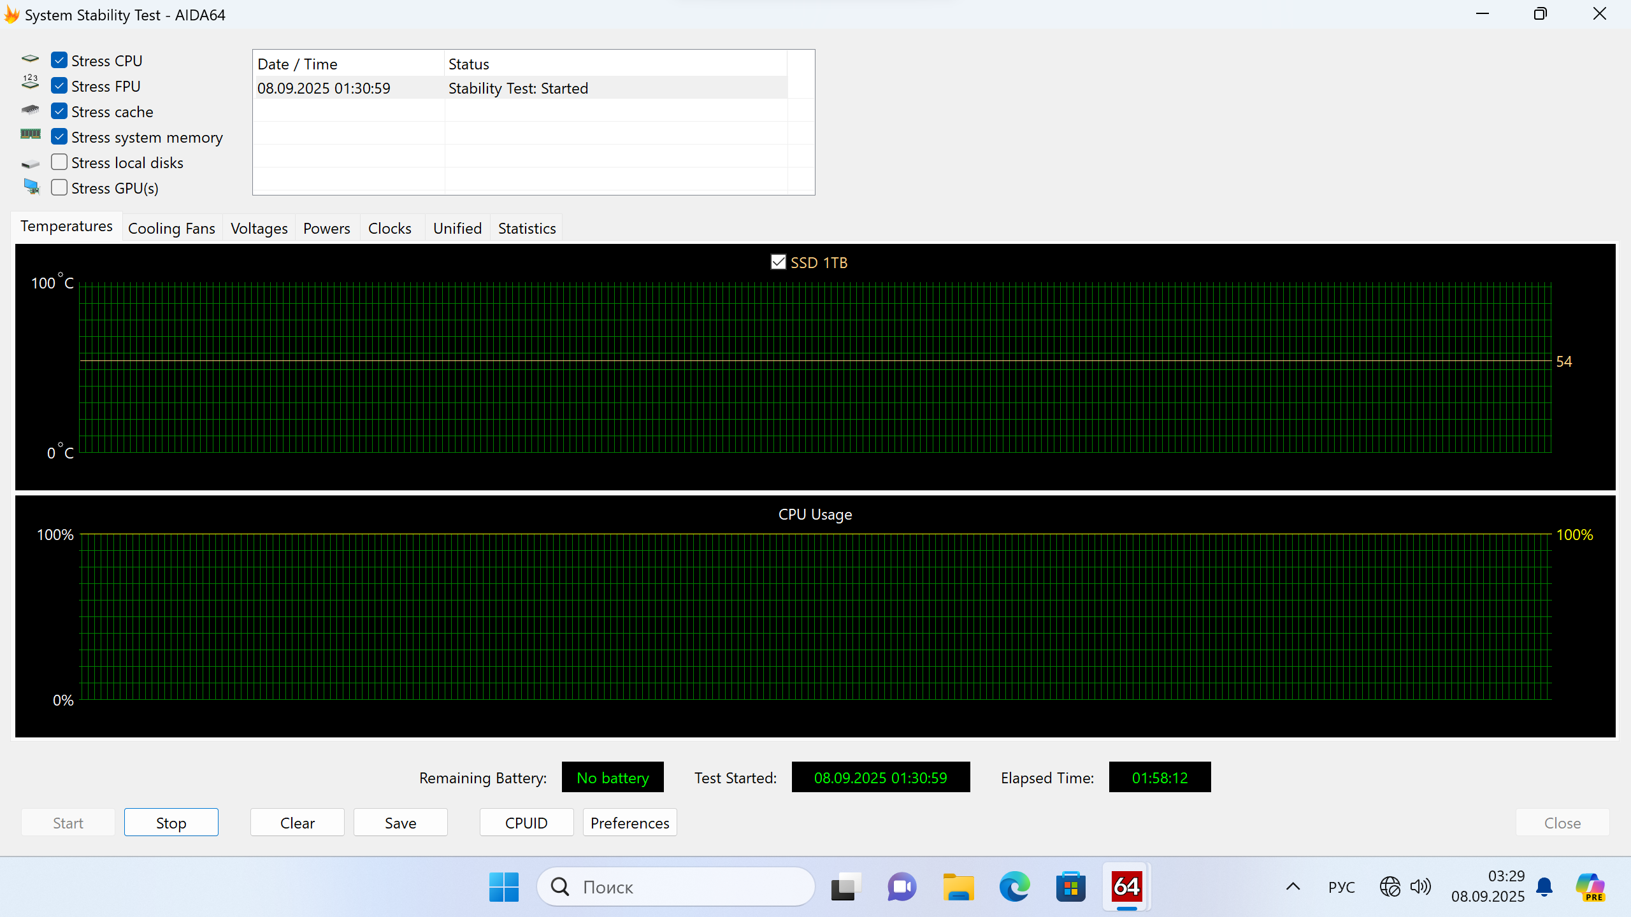Click the Windows Start button
Viewport: 1631px width, 917px height.
[504, 886]
